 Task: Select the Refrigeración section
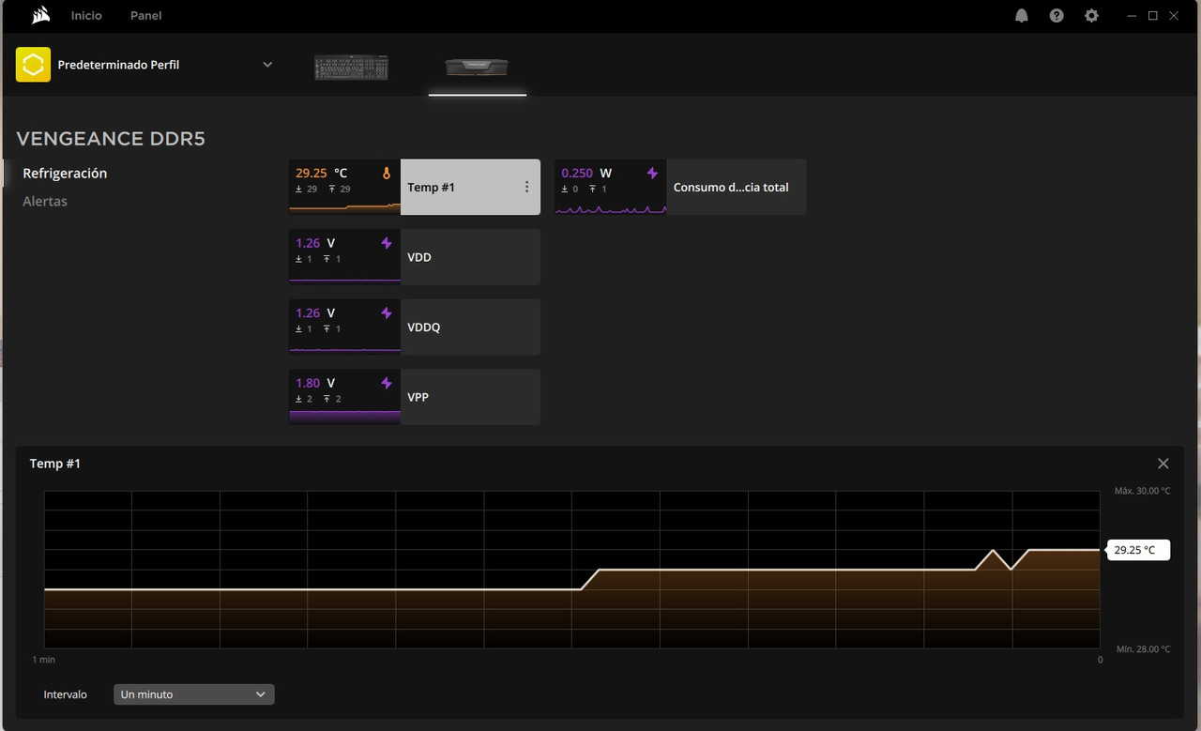[65, 174]
